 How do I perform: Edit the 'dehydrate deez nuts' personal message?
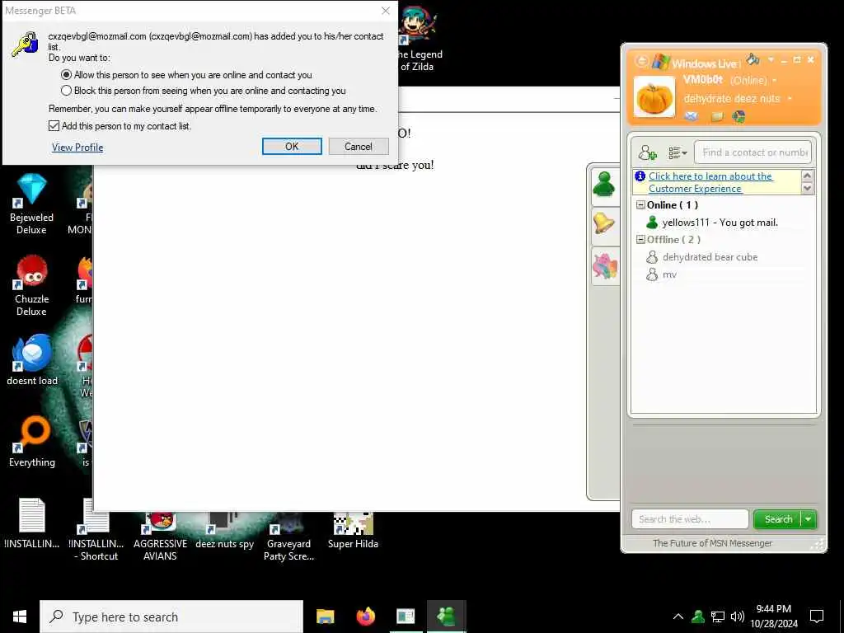coord(732,99)
